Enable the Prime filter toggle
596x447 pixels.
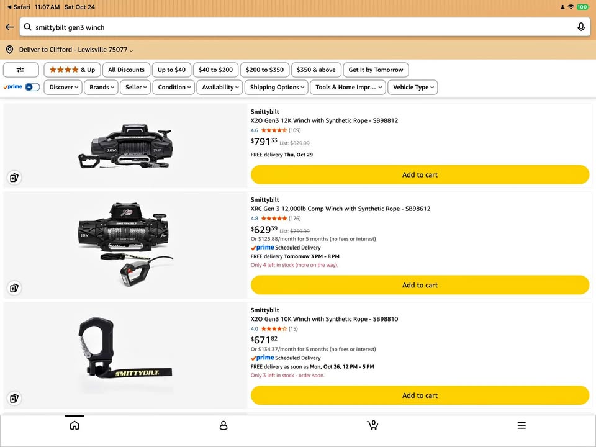(x=32, y=87)
